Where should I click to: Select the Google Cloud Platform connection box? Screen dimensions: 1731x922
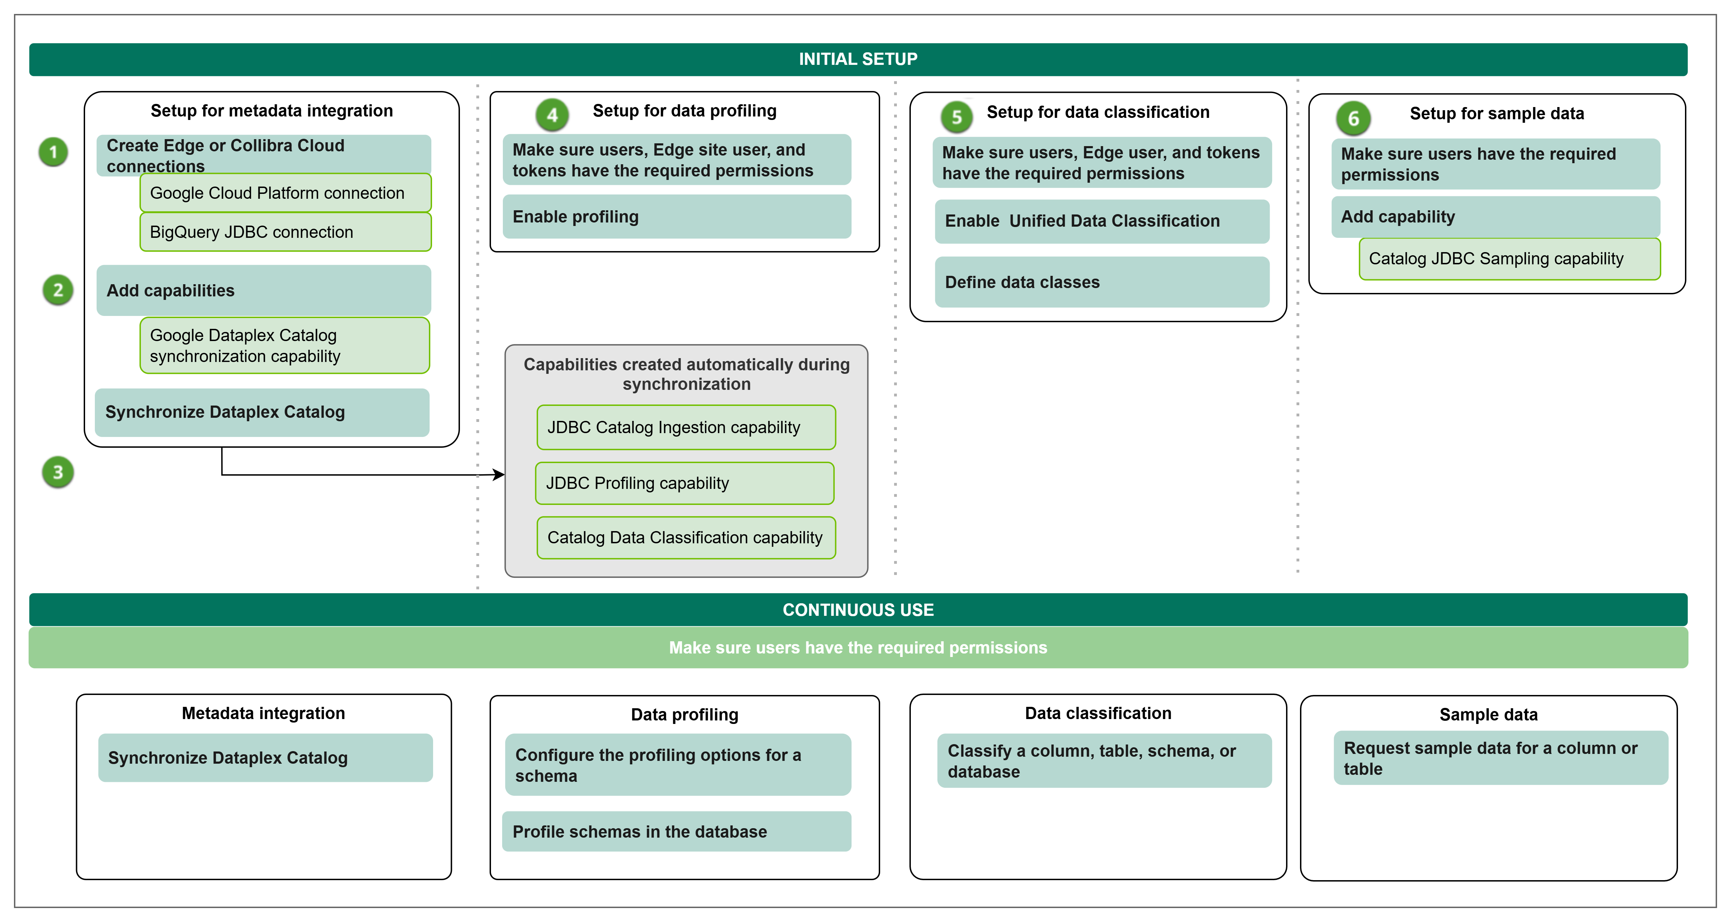[x=286, y=194]
